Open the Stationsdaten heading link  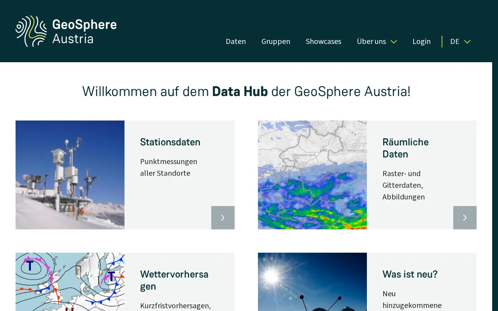point(170,142)
